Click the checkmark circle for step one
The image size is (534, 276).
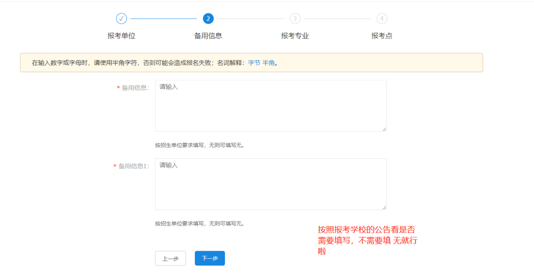121,19
